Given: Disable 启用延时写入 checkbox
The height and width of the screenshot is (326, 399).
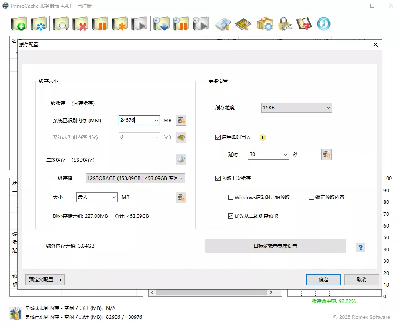Looking at the screenshot, I should click(218, 137).
